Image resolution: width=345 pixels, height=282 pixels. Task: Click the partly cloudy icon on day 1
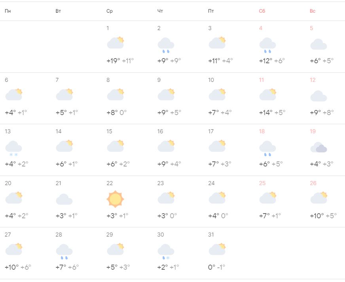click(x=116, y=42)
